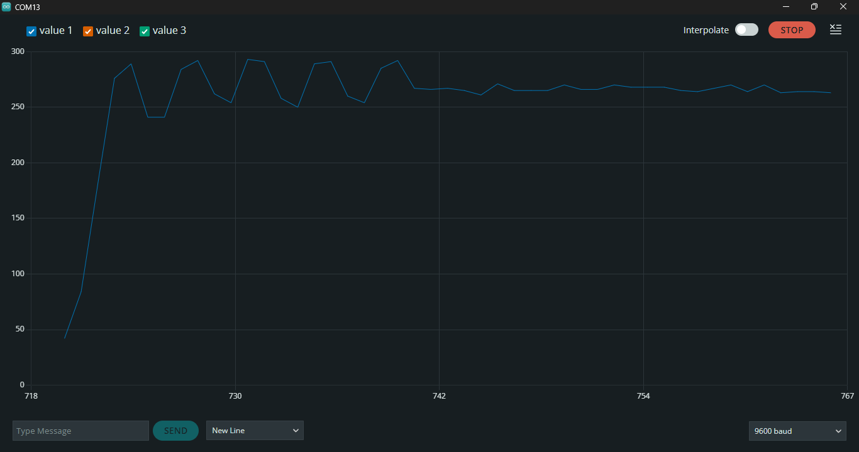Image resolution: width=859 pixels, height=452 pixels.
Task: Click the value 3 legend label
Action: coord(169,30)
